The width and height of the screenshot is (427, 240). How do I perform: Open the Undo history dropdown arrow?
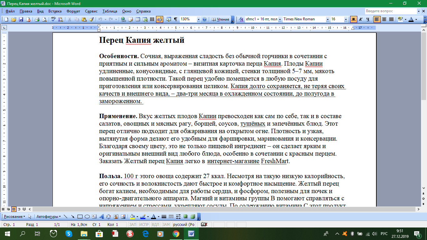click(105, 19)
